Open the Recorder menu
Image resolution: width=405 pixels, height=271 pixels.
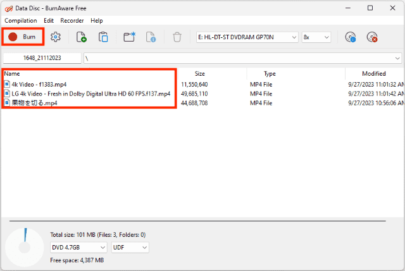pos(72,21)
